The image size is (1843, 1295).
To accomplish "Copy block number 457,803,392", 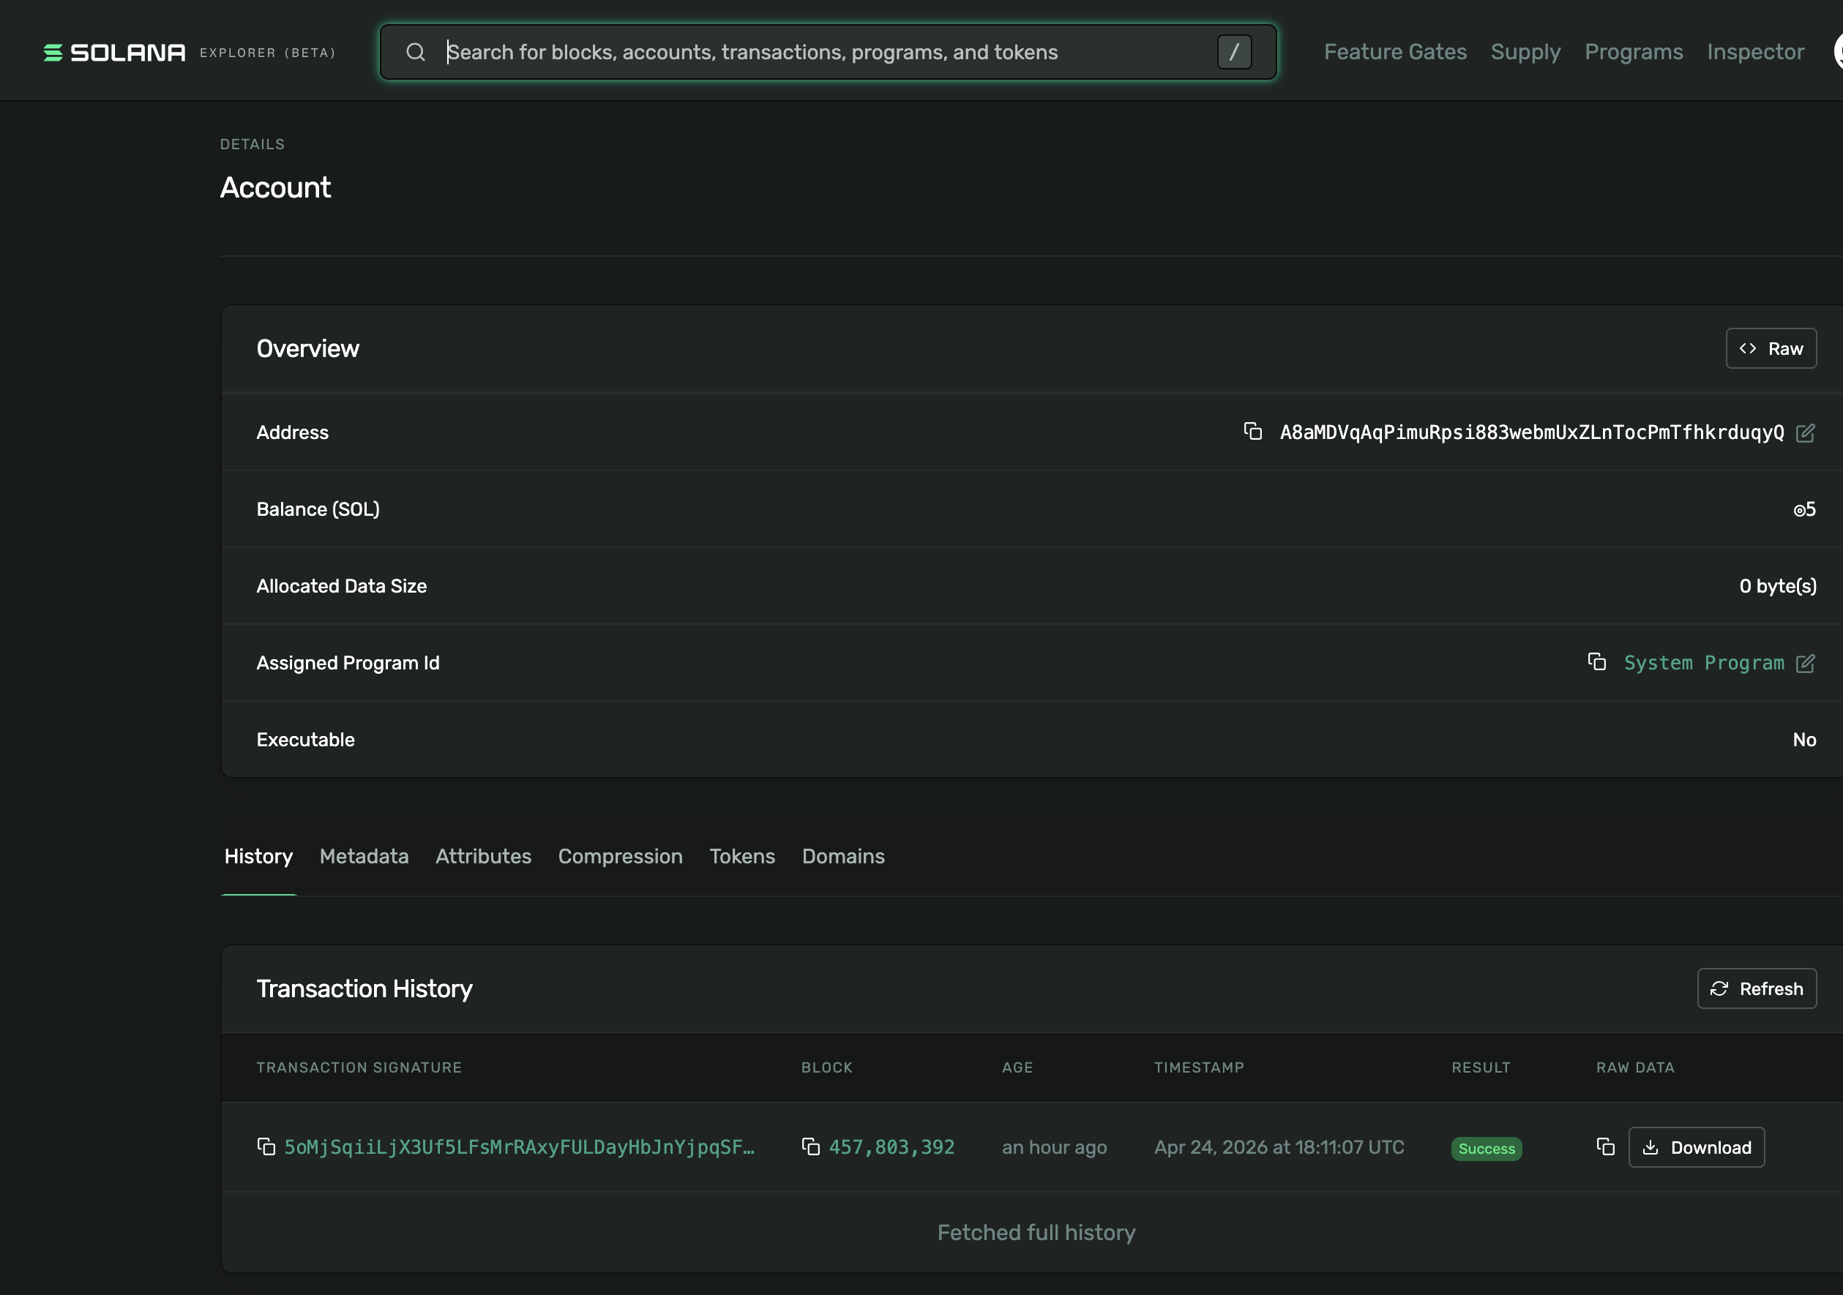I will pos(812,1146).
